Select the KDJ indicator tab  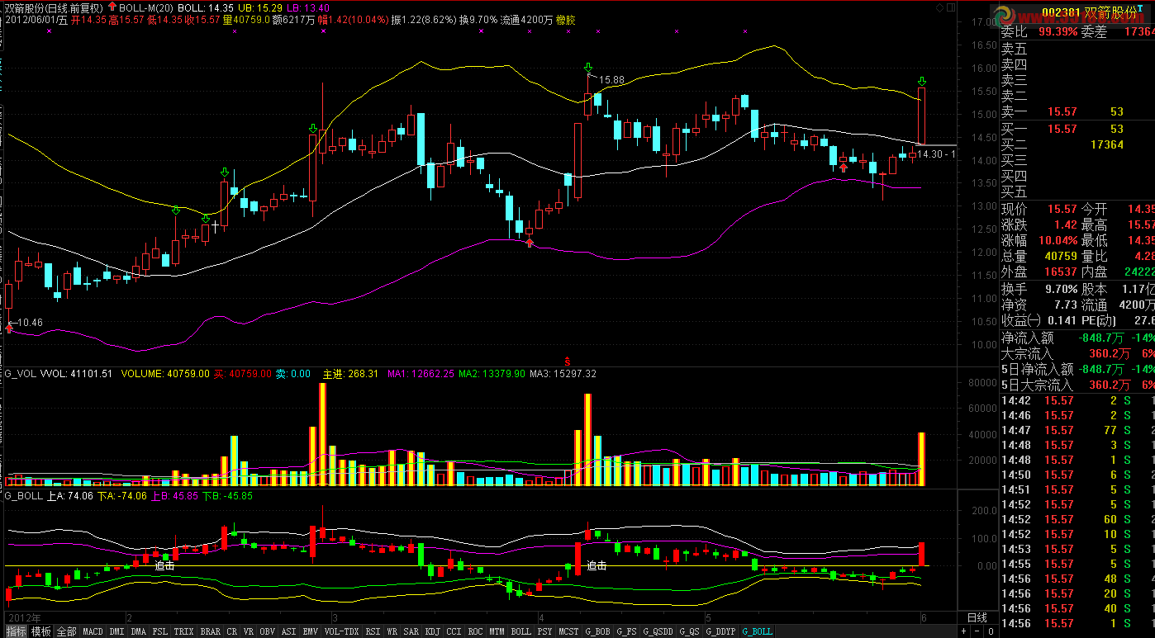coord(433,631)
